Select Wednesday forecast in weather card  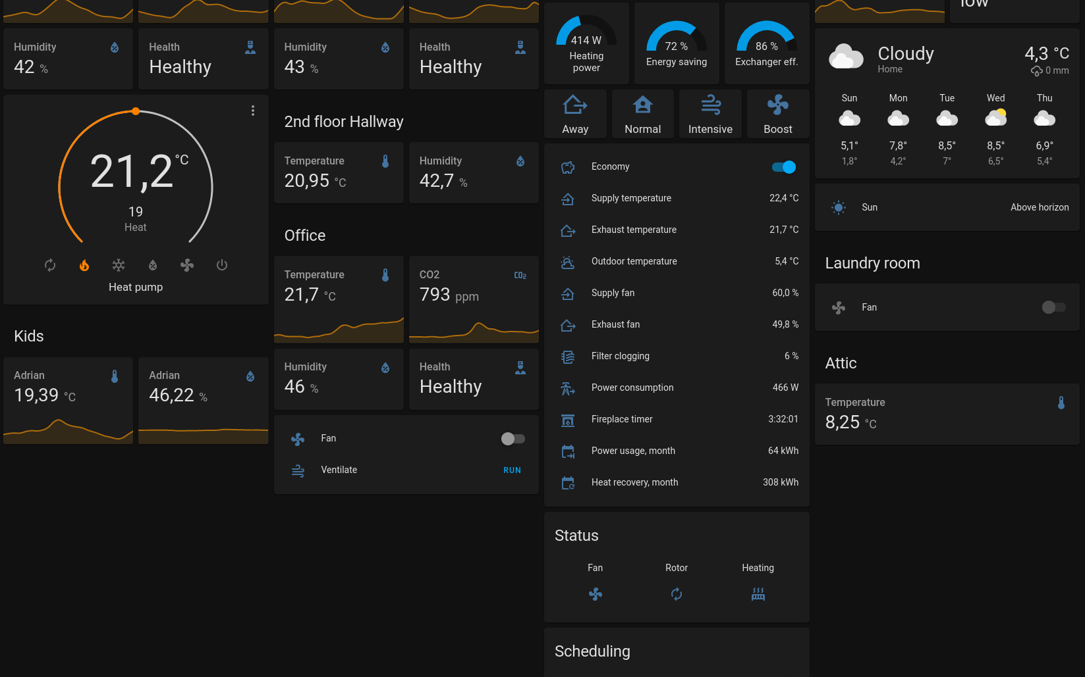tap(996, 128)
